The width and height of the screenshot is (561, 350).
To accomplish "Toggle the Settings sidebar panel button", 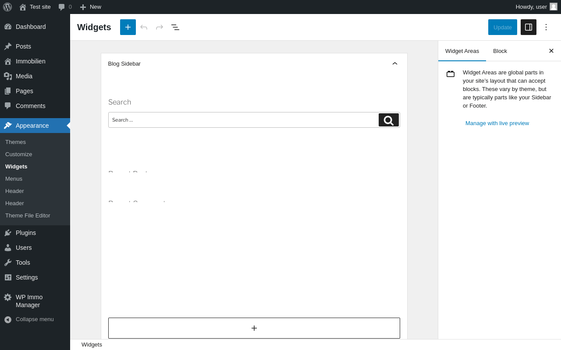I will (x=529, y=27).
